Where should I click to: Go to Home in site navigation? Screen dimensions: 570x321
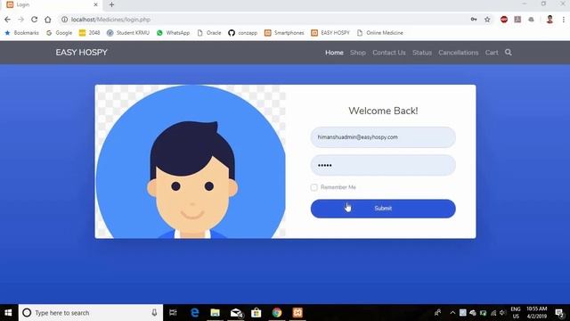tap(334, 53)
